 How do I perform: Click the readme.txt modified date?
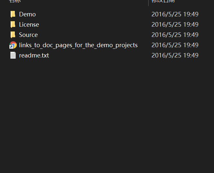[x=175, y=55]
